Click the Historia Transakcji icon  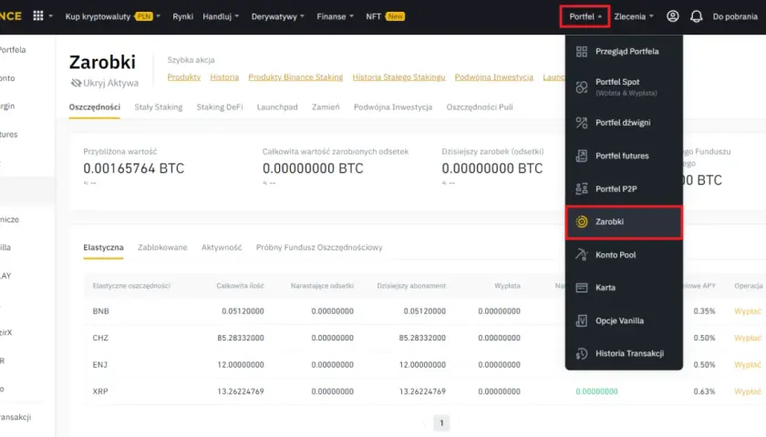pyautogui.click(x=582, y=353)
